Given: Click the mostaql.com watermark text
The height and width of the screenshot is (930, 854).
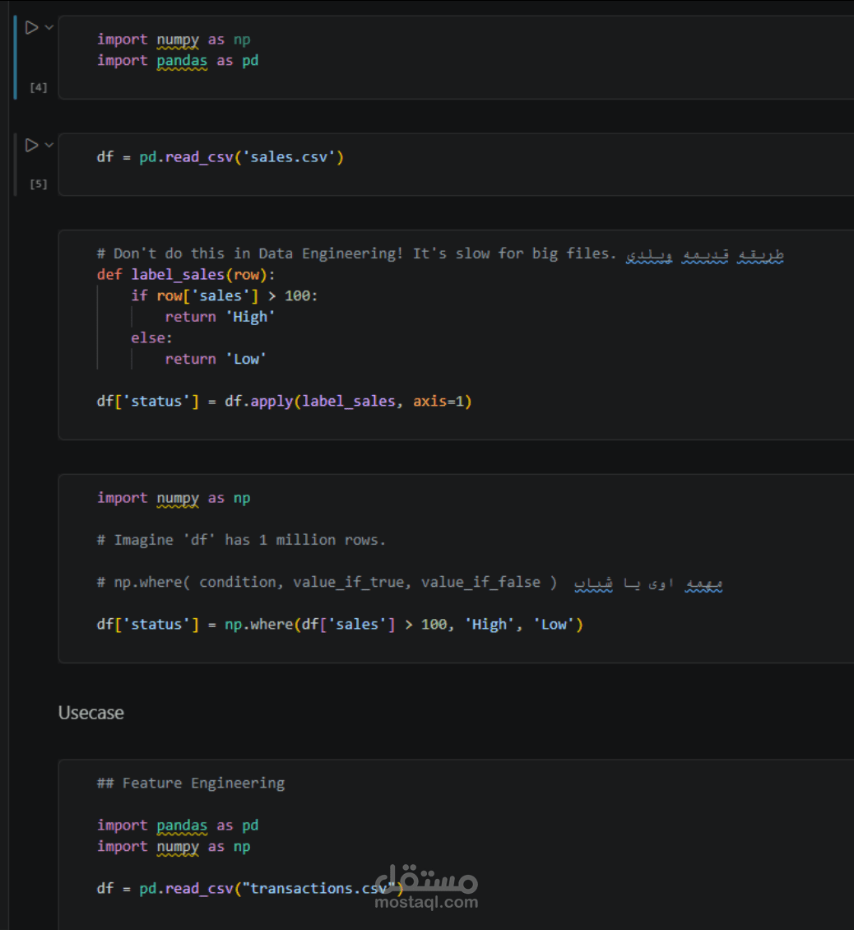Looking at the screenshot, I should pyautogui.click(x=425, y=903).
